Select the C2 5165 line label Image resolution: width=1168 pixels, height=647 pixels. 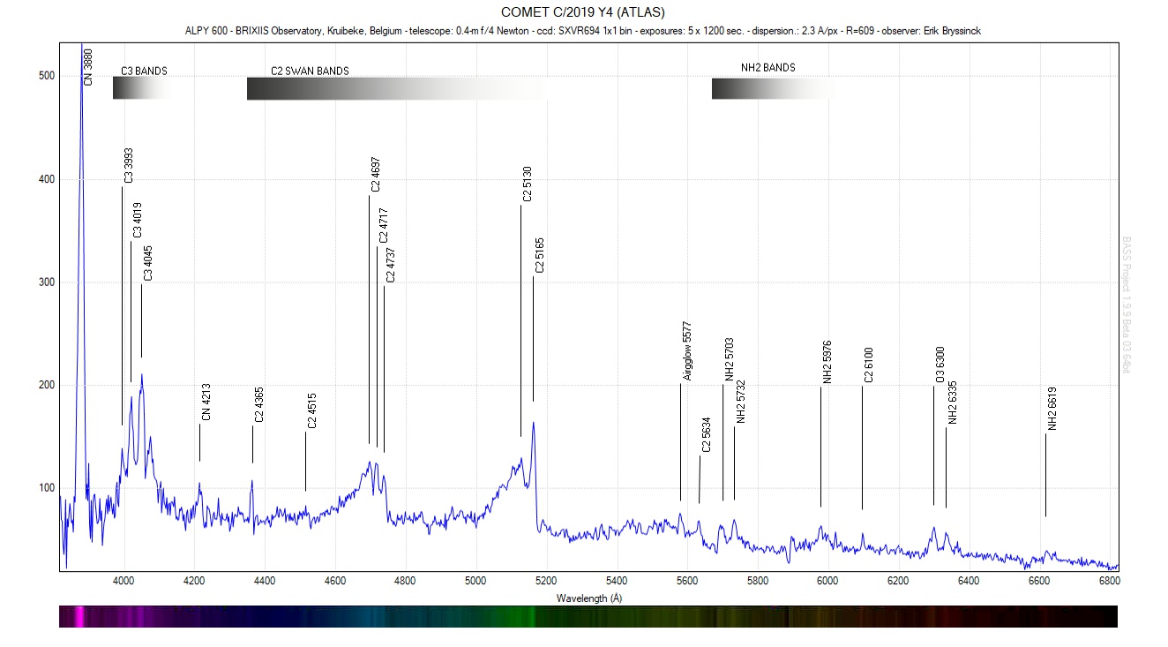[x=540, y=254]
